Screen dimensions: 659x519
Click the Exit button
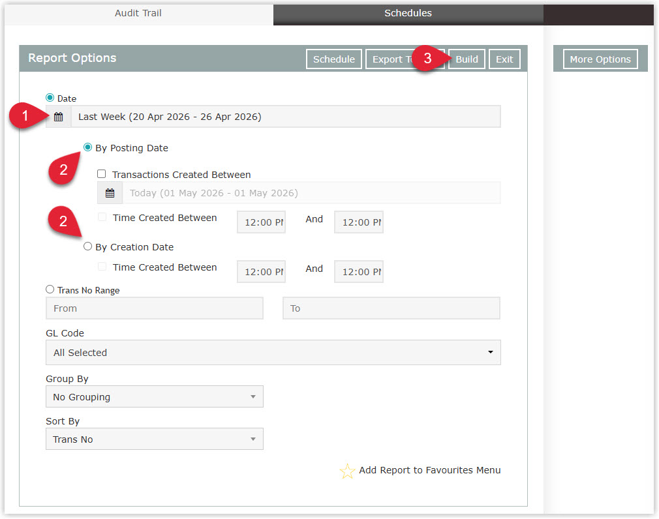point(504,59)
